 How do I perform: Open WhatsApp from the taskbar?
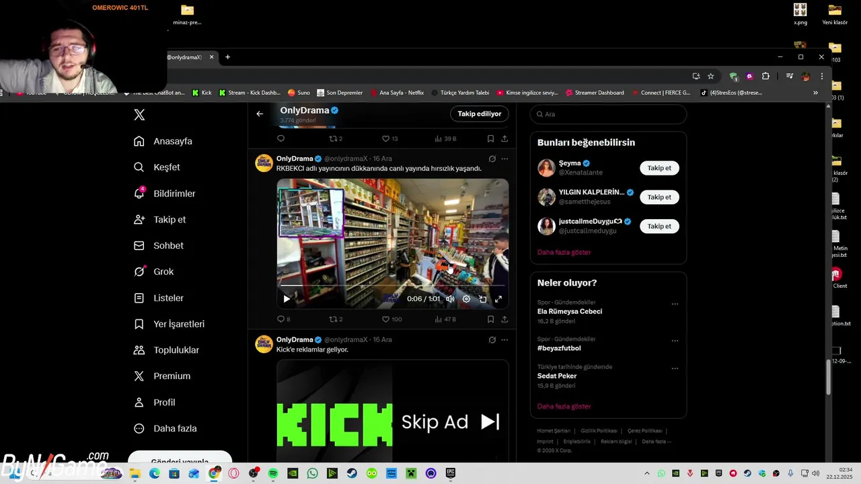312,474
